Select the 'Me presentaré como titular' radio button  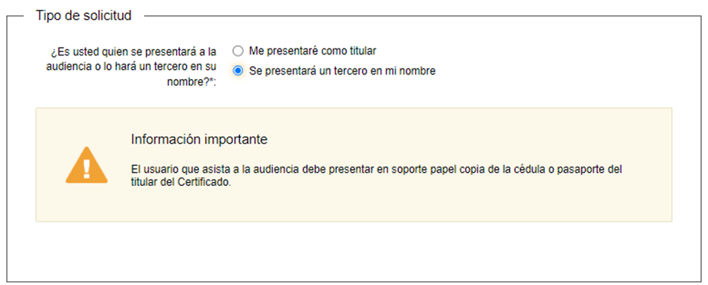click(238, 51)
